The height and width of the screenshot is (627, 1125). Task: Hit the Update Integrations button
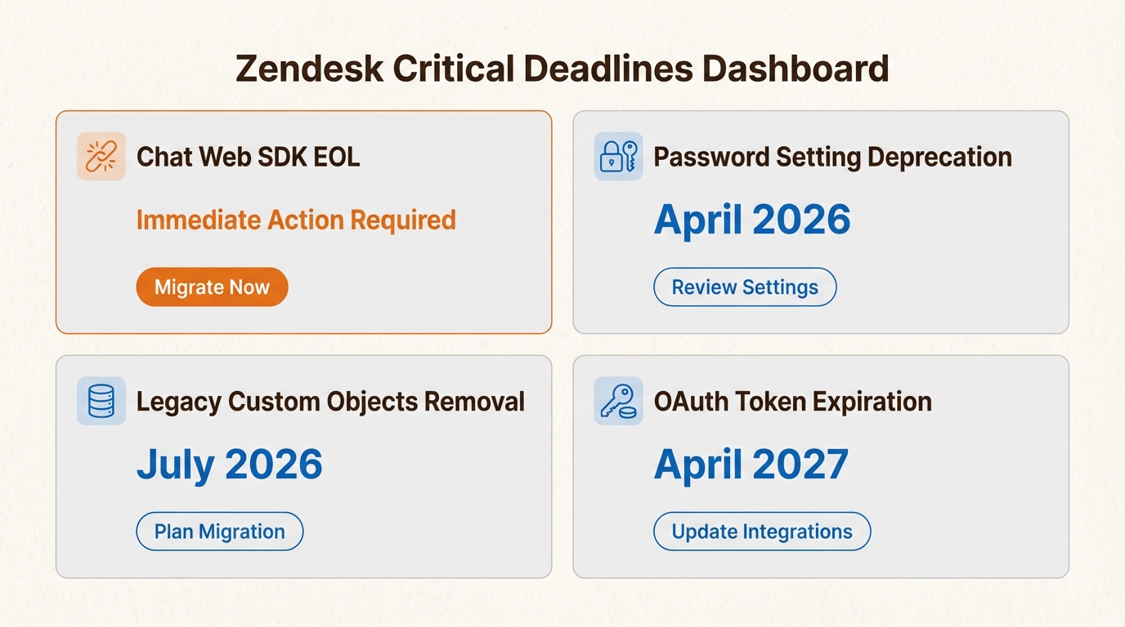[762, 531]
